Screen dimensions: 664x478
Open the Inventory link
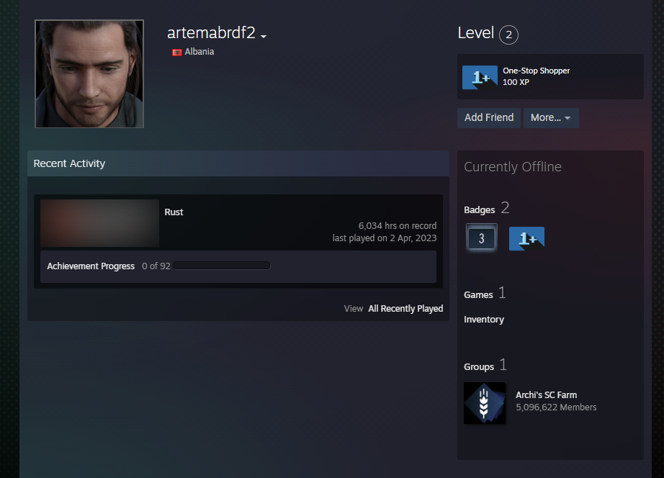point(484,320)
